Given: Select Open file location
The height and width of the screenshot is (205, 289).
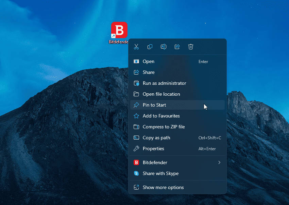Looking at the screenshot, I should 177,94.
